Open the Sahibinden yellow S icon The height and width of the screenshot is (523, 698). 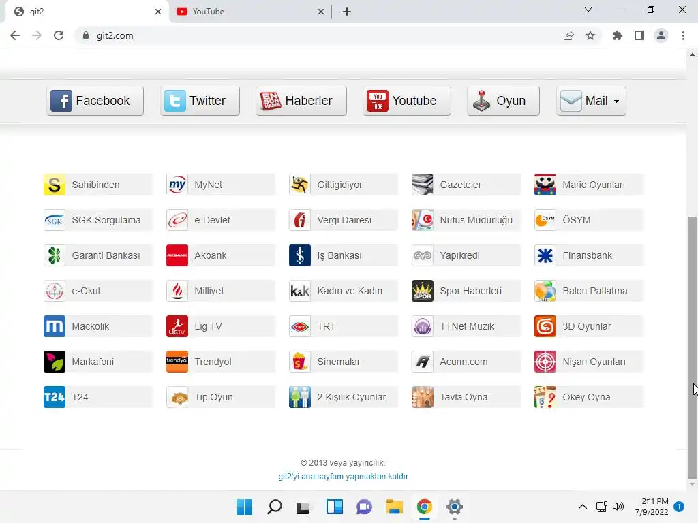(x=55, y=185)
